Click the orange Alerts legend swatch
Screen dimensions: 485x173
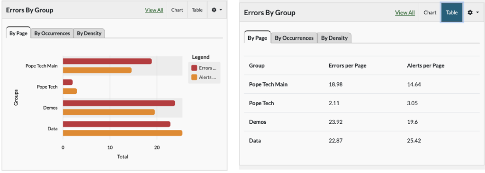coord(194,77)
